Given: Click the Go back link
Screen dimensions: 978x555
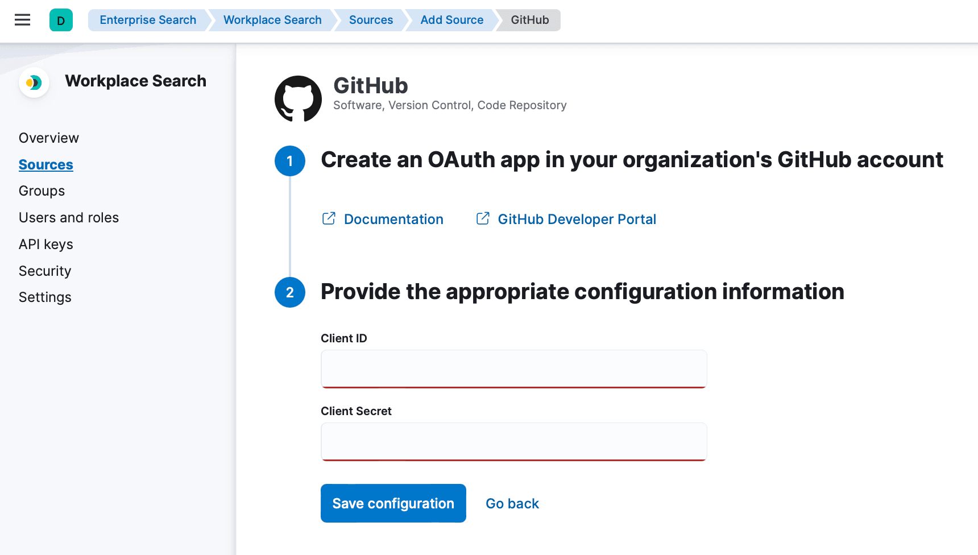Looking at the screenshot, I should tap(512, 504).
